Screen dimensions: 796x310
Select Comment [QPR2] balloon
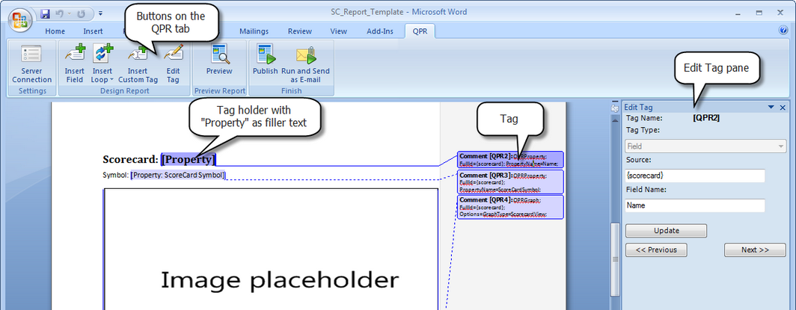click(x=511, y=160)
